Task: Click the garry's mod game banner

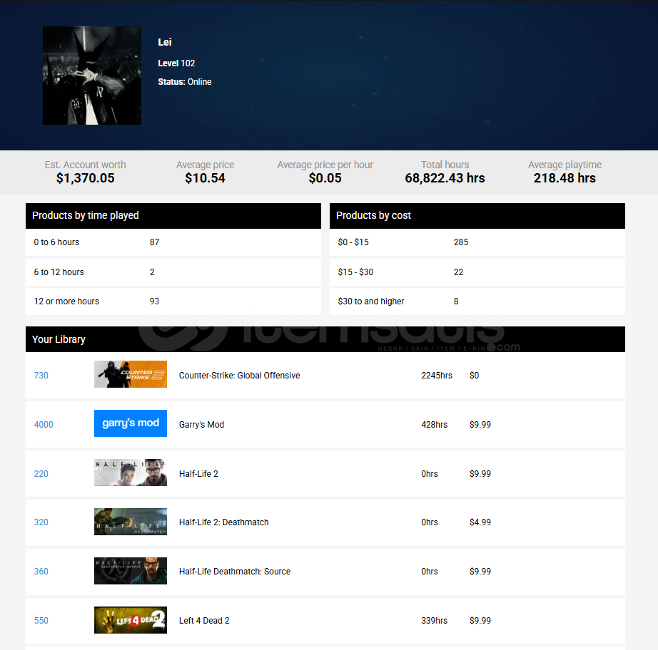Action: click(131, 423)
